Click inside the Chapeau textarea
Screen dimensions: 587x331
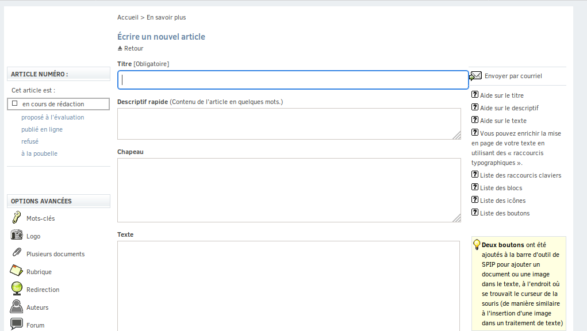[289, 190]
